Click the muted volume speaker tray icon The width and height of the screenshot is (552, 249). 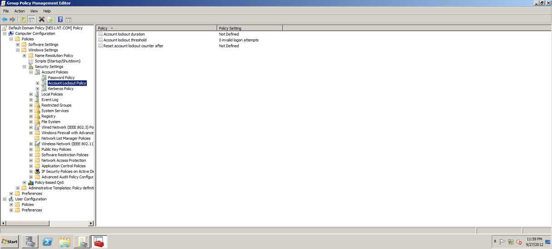click(519, 242)
